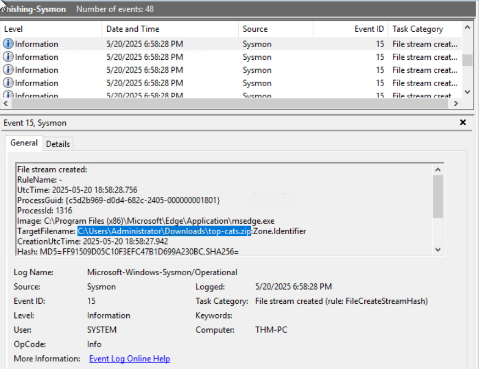Close the Event 15 preview pane
Viewport: 479px width, 369px height.
[x=463, y=123]
